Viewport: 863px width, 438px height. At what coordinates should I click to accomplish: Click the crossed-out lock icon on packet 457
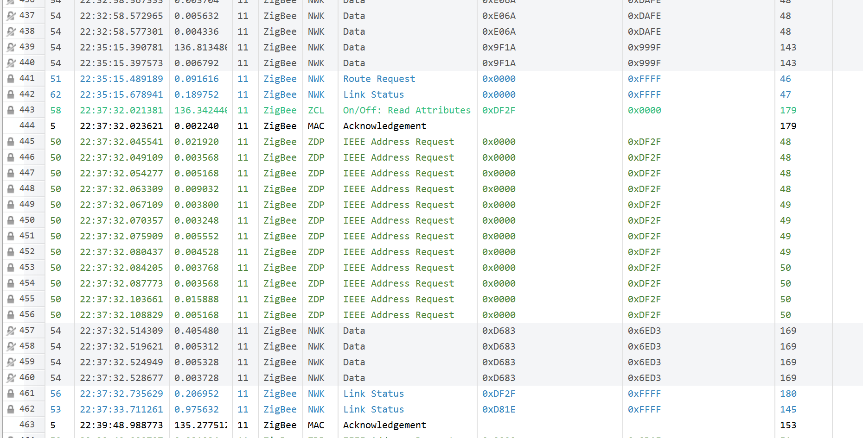(x=11, y=331)
